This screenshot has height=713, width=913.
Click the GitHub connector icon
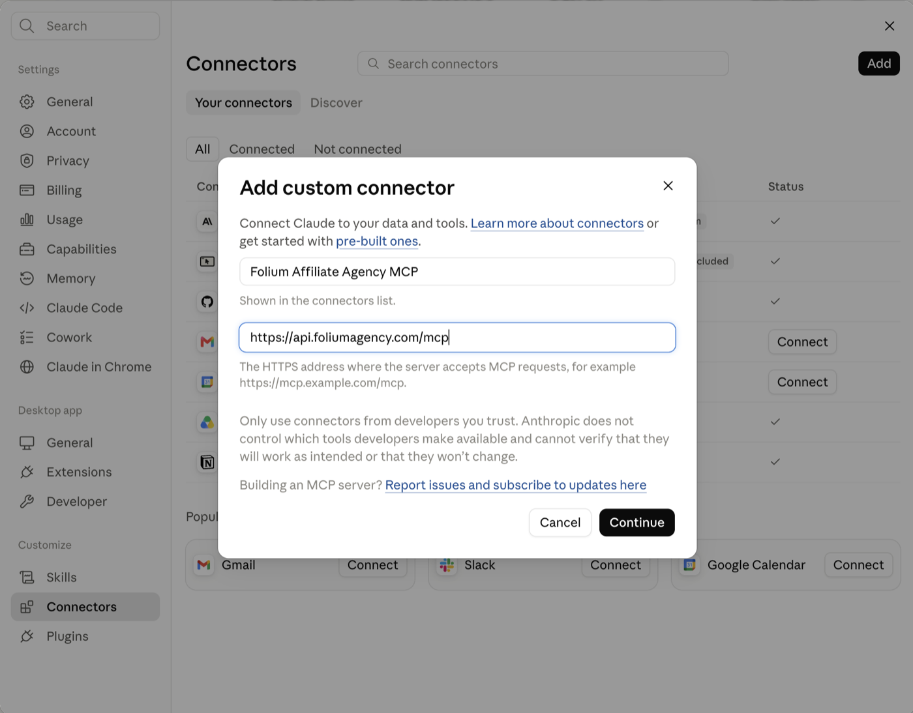click(207, 301)
